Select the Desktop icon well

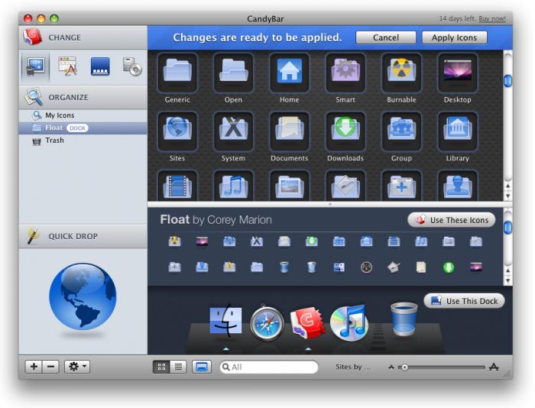tap(457, 73)
